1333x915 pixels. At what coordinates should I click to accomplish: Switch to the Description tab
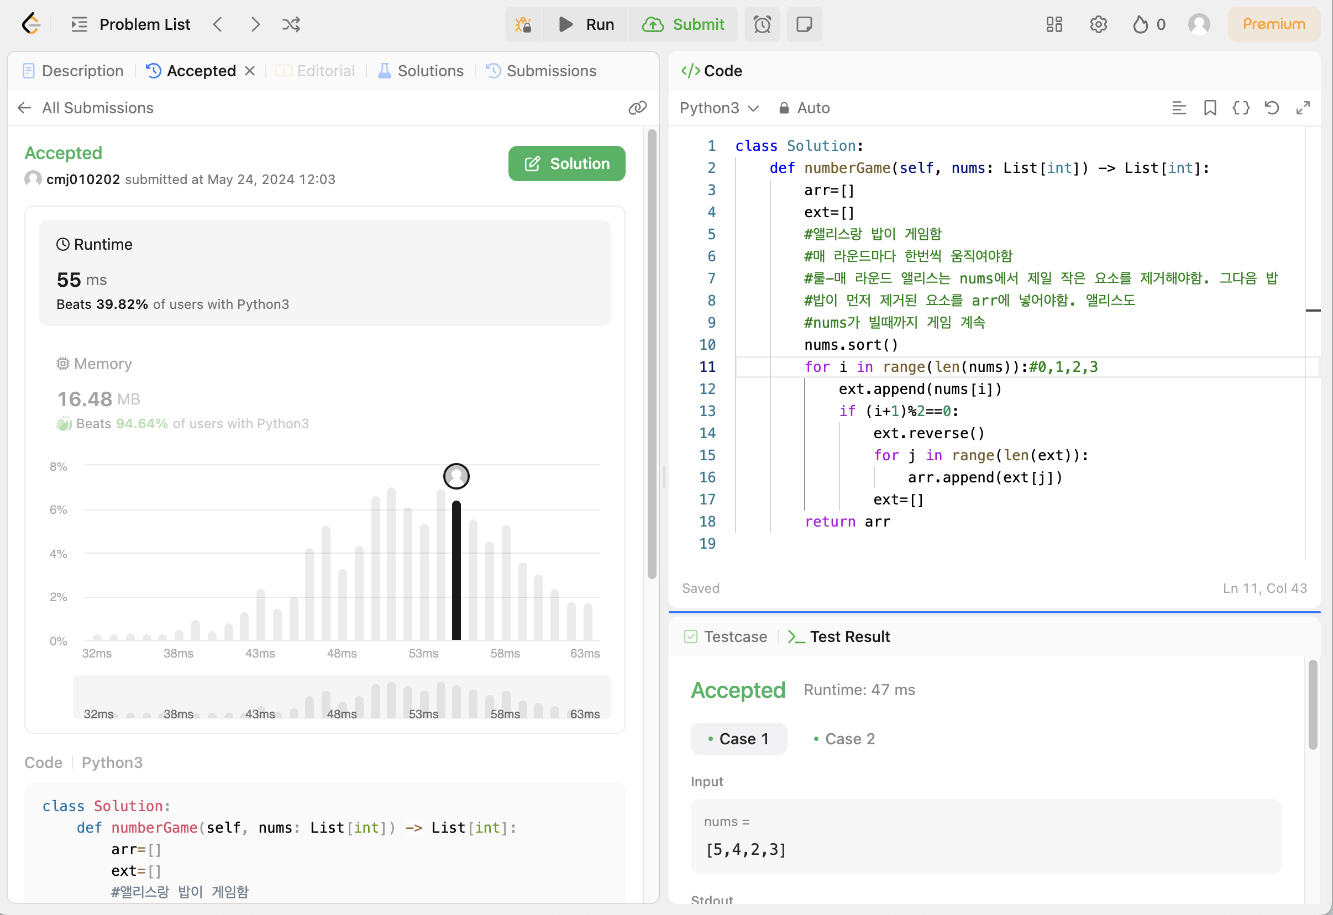(x=73, y=71)
